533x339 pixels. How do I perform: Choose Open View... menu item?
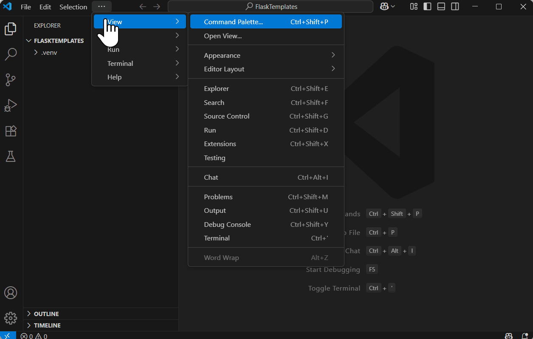pos(266,36)
